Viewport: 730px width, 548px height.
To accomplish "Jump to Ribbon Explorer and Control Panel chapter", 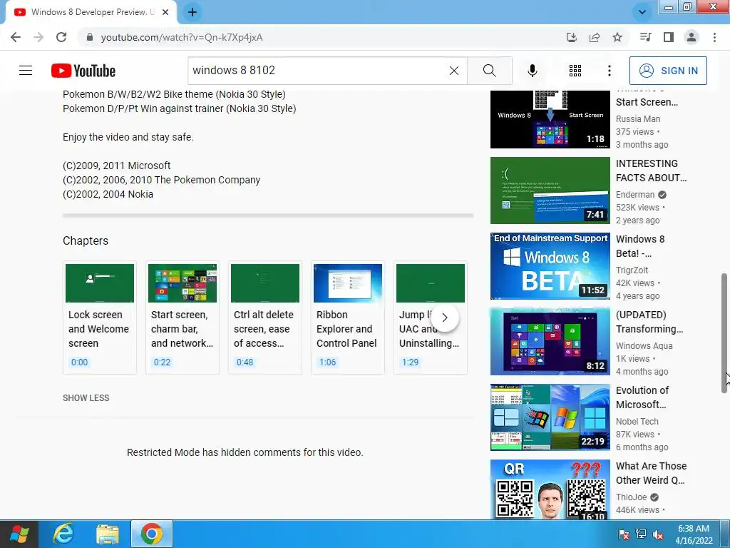I will point(348,318).
